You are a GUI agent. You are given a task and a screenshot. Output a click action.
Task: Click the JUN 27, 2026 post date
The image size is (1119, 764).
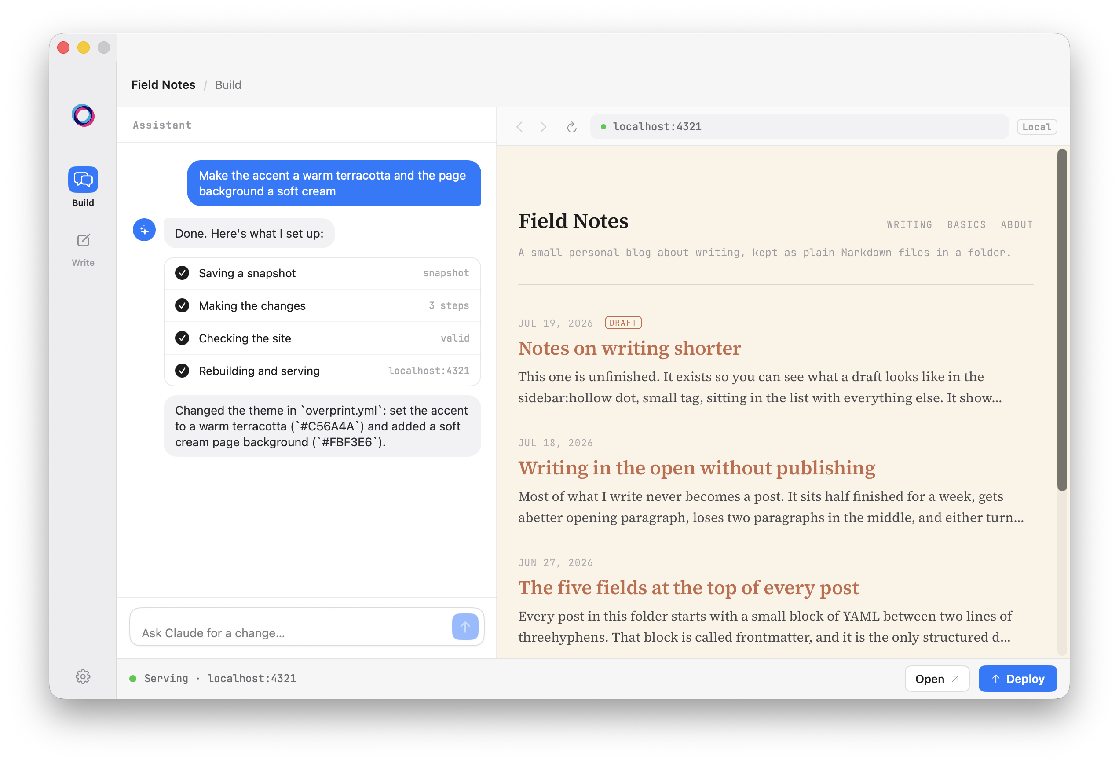(x=555, y=562)
